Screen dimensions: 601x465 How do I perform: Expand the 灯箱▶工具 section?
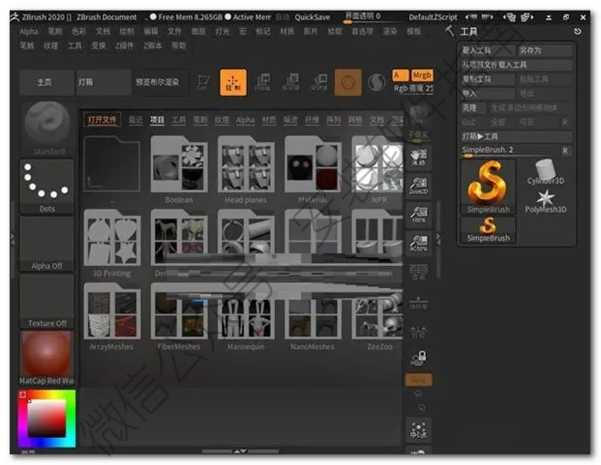(516, 137)
